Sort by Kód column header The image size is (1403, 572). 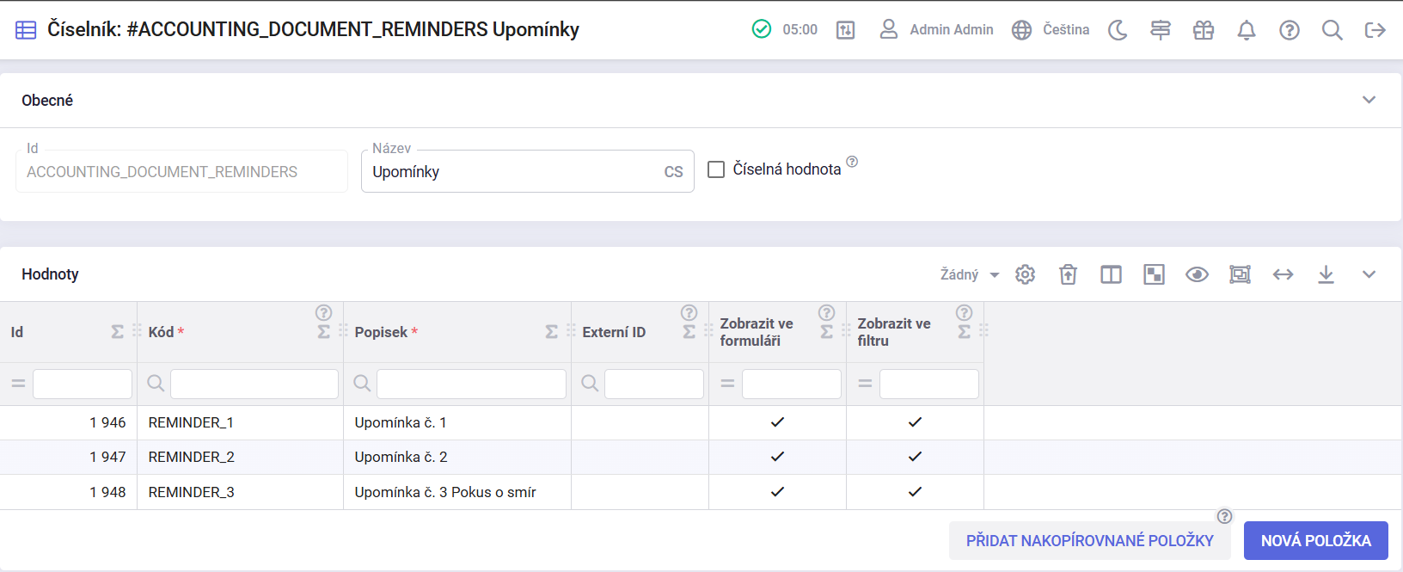pyautogui.click(x=161, y=332)
